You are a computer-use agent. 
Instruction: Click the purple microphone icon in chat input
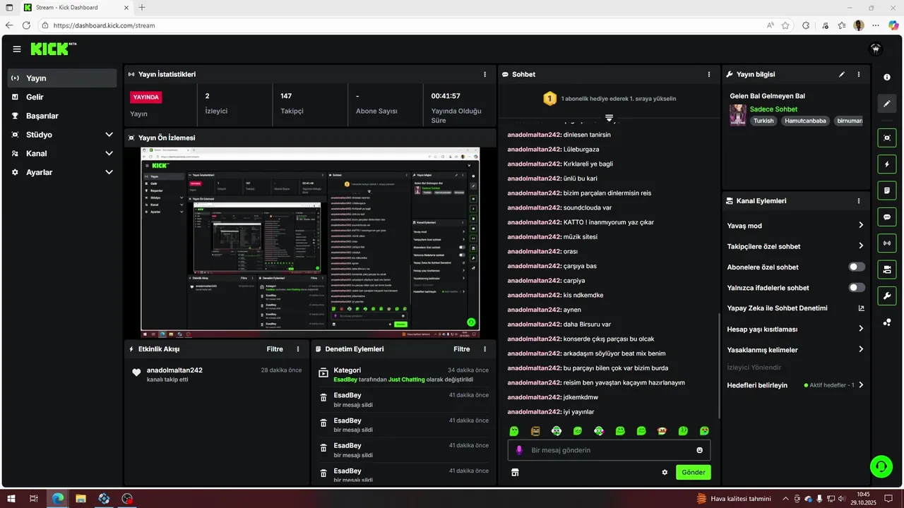click(x=519, y=450)
